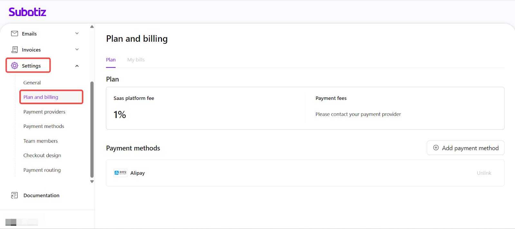
Task: Expand the Invoices menu chevron
Action: [x=77, y=49]
